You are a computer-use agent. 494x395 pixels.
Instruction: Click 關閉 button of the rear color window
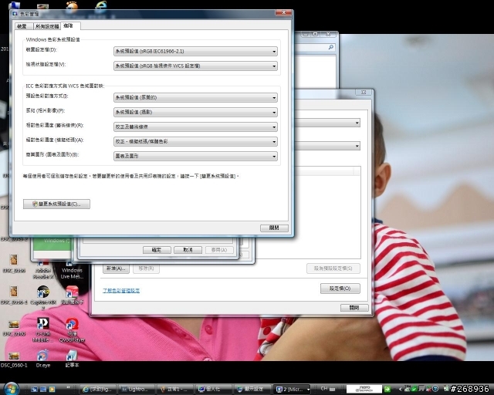click(x=354, y=308)
